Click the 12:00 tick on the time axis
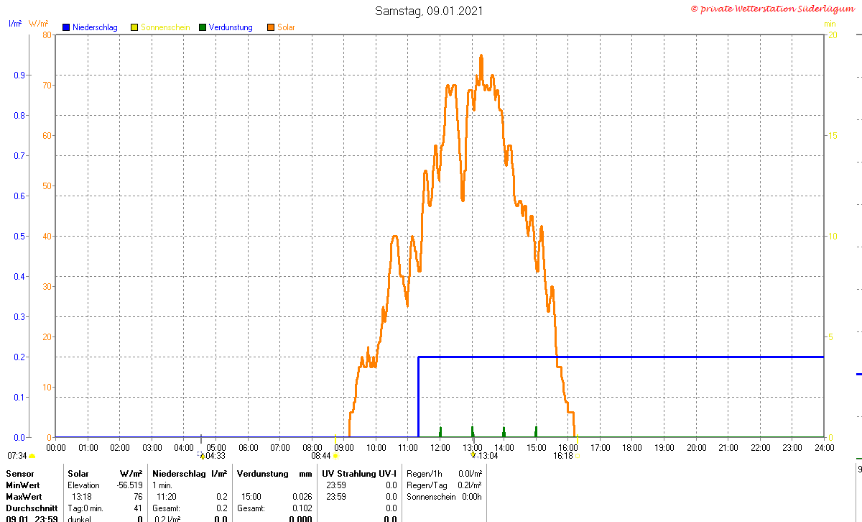The image size is (862, 522). tap(440, 447)
